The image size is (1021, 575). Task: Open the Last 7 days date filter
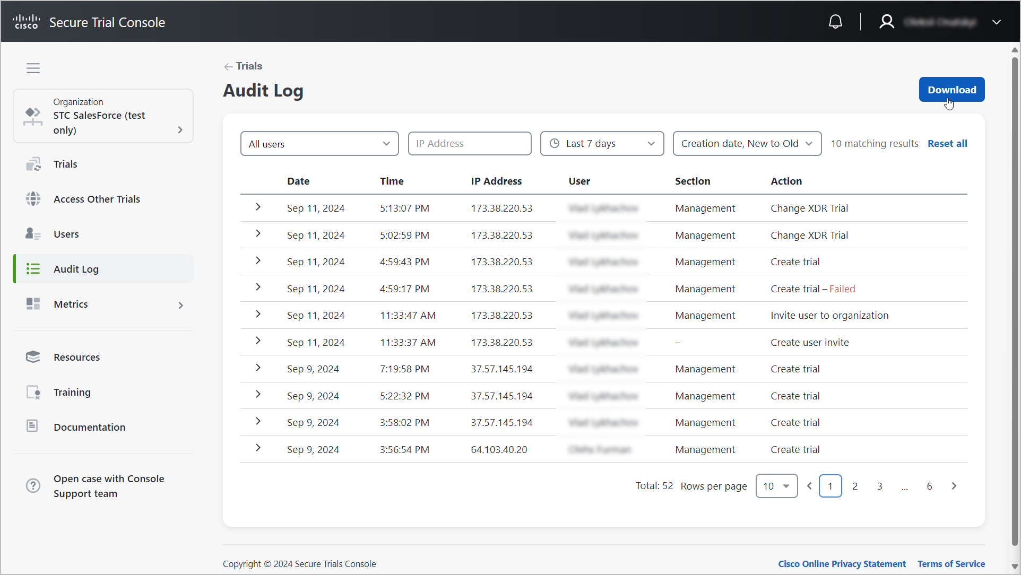pyautogui.click(x=602, y=144)
